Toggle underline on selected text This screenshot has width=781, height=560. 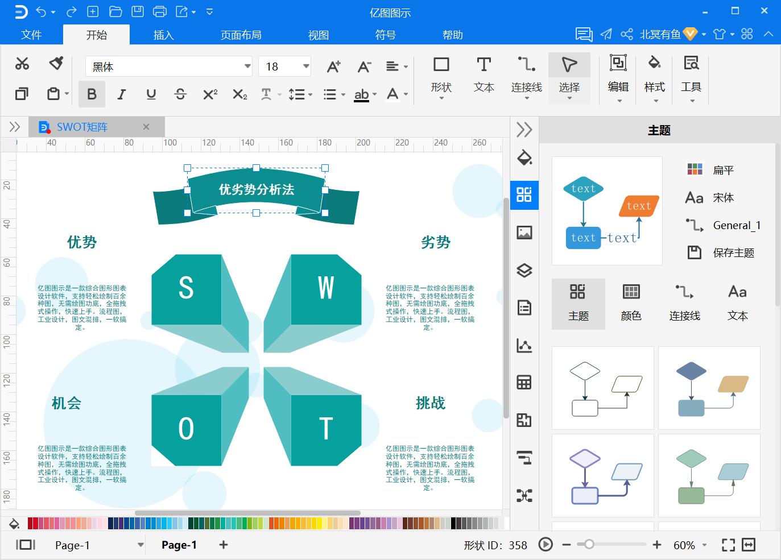[151, 94]
